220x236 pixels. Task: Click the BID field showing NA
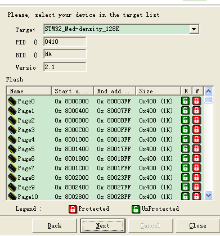65,54
